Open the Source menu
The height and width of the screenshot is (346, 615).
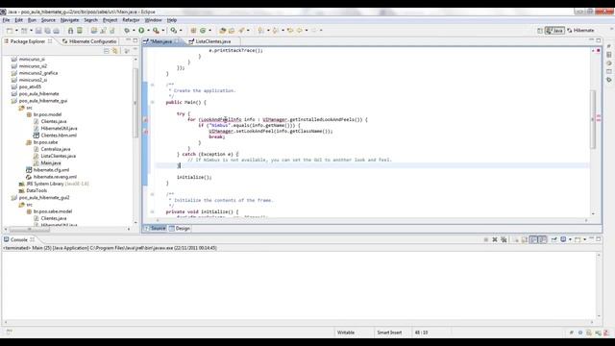[48, 20]
